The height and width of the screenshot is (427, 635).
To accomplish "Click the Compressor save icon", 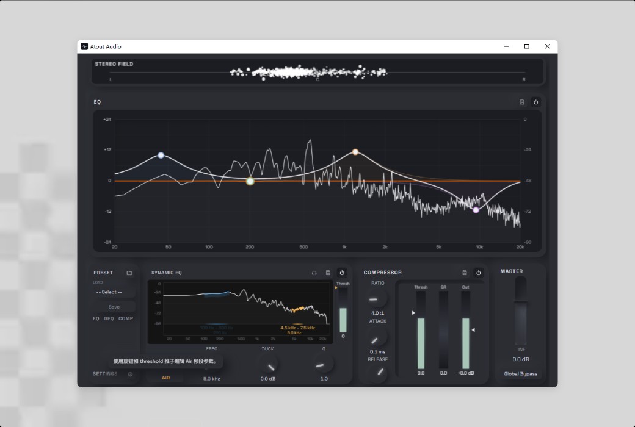I will coord(465,273).
